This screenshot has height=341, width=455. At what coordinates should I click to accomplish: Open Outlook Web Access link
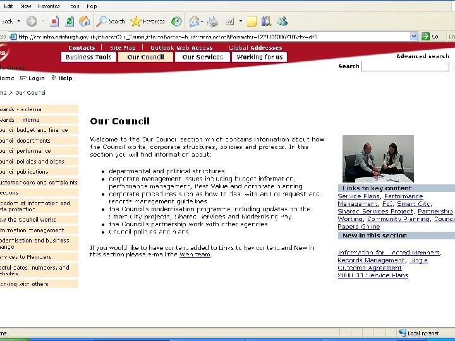pos(181,48)
